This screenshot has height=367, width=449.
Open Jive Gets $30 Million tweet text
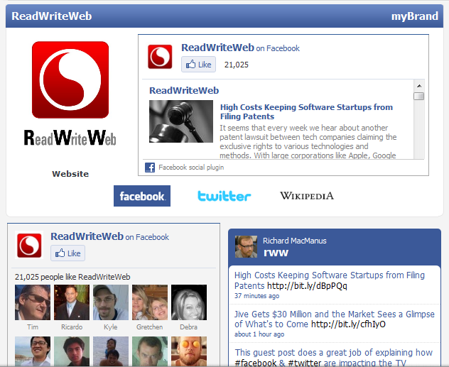click(335, 319)
